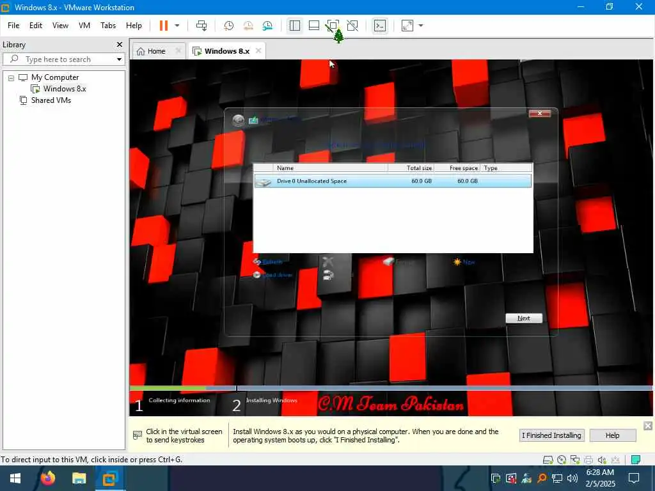Click the greyed Delete X icon

328,261
